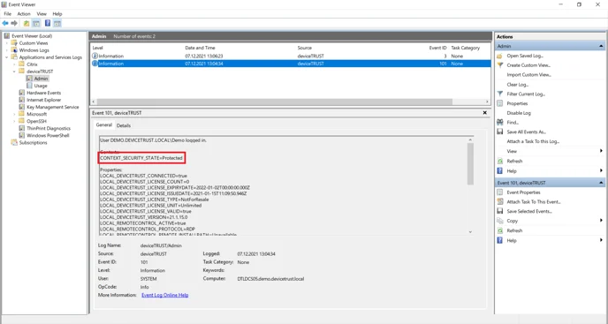The width and height of the screenshot is (608, 324).
Task: Click the ThinPrint Diagnostics log icon
Action: coord(22,128)
